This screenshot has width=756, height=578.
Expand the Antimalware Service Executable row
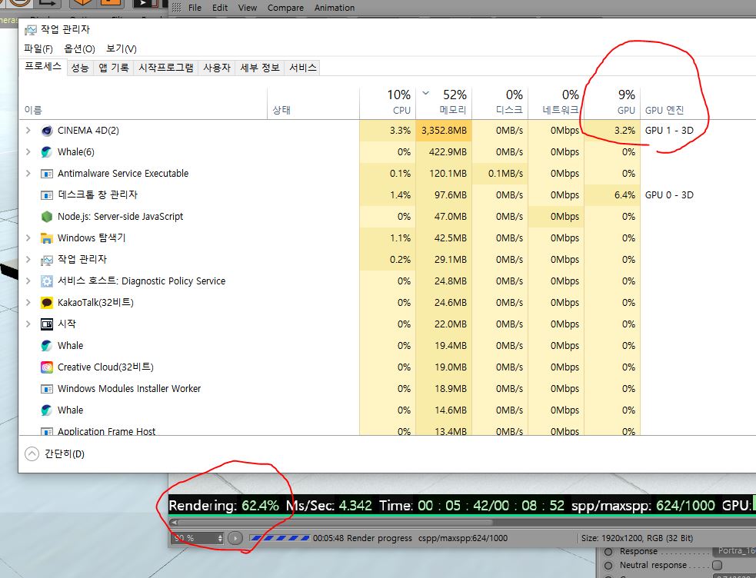click(x=28, y=174)
